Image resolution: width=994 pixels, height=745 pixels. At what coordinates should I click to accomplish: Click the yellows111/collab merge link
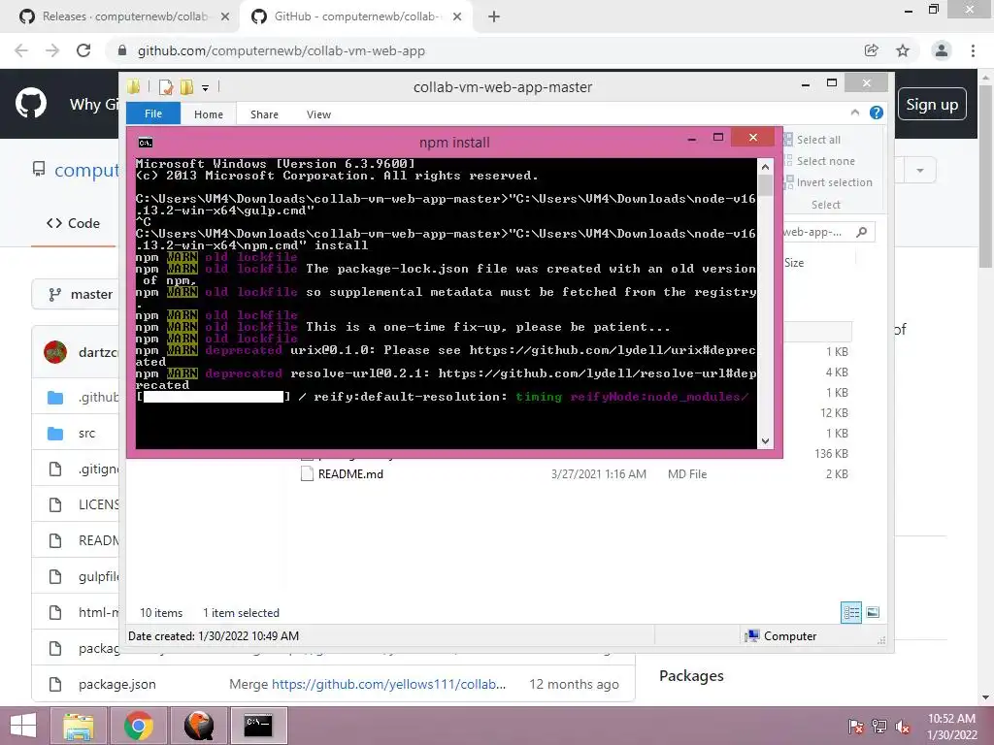(x=388, y=684)
